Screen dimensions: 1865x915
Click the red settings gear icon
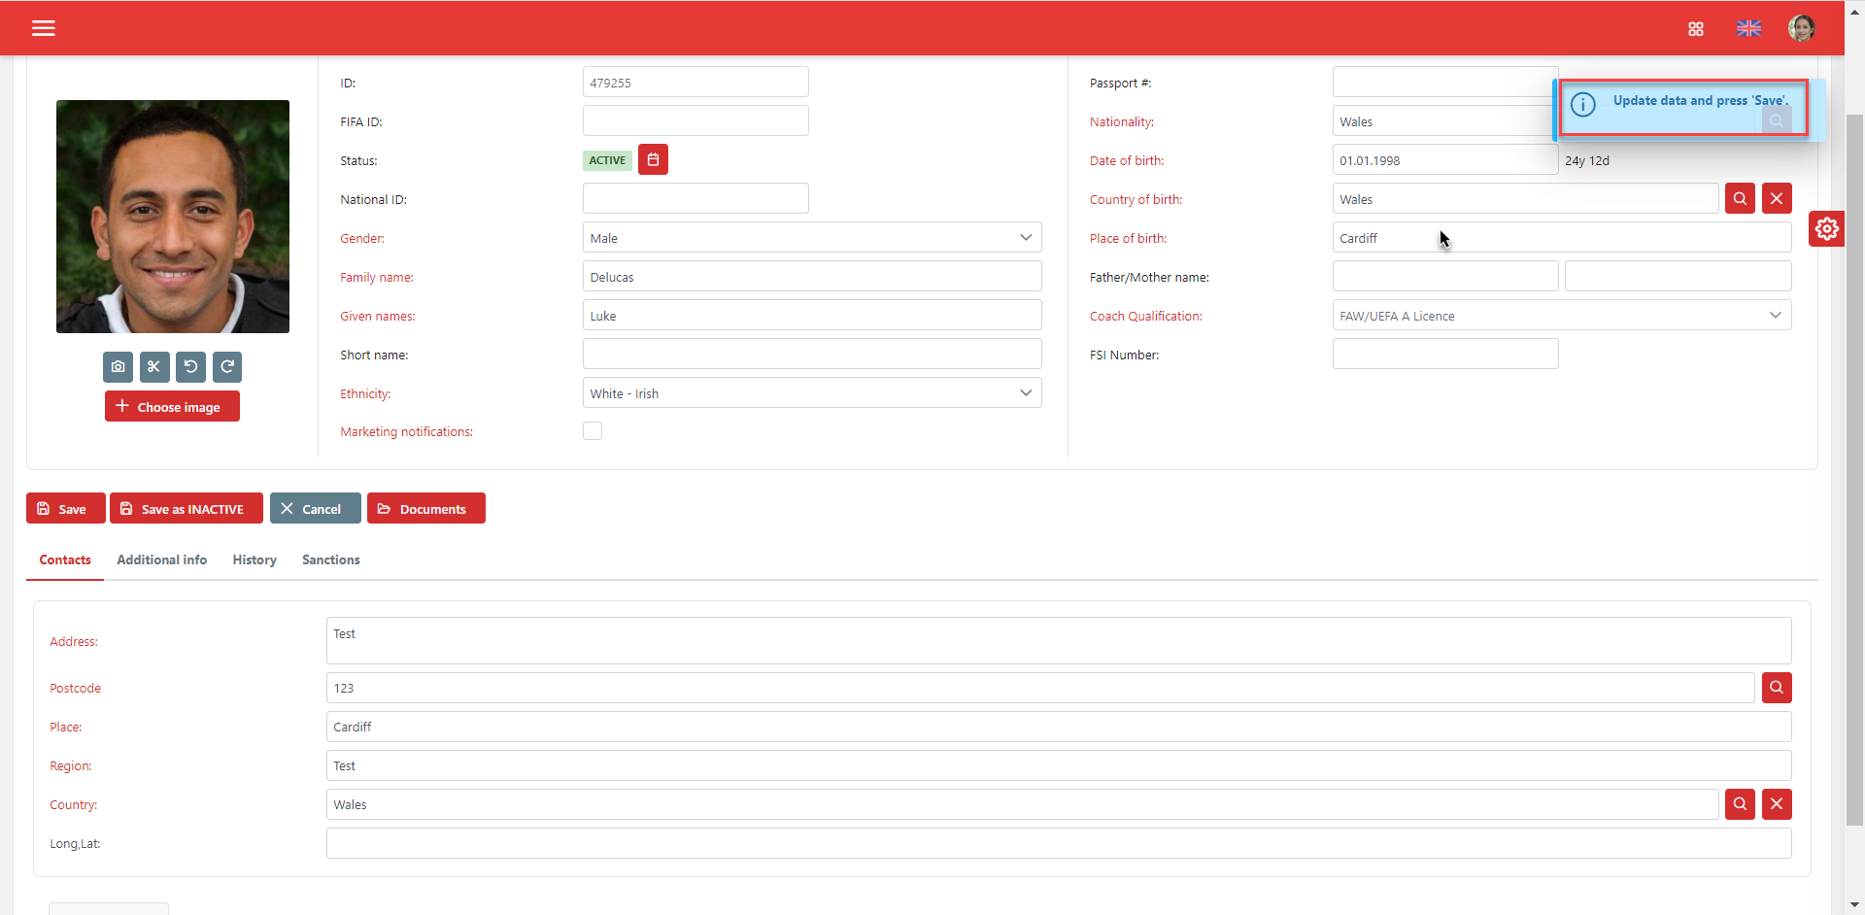[x=1826, y=229]
